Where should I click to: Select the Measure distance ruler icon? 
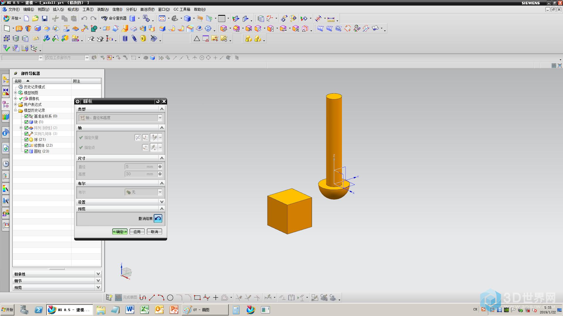pos(331,19)
